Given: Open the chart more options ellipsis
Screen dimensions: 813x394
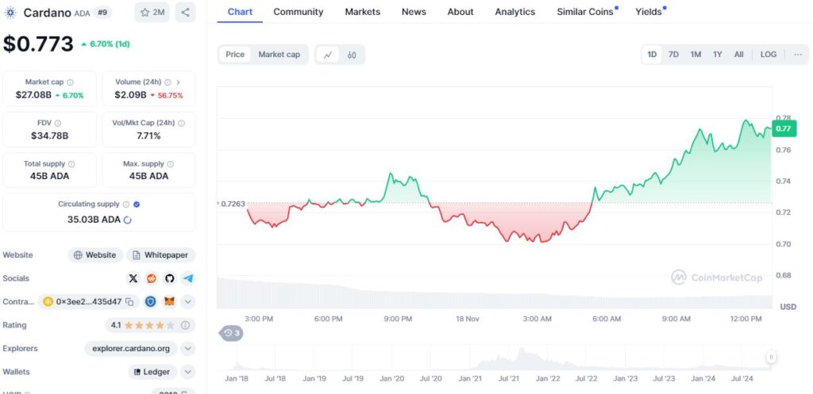Looking at the screenshot, I should [798, 55].
